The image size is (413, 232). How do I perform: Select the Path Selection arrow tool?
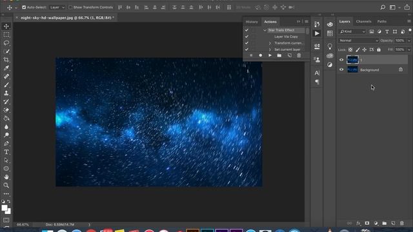(x=6, y=160)
